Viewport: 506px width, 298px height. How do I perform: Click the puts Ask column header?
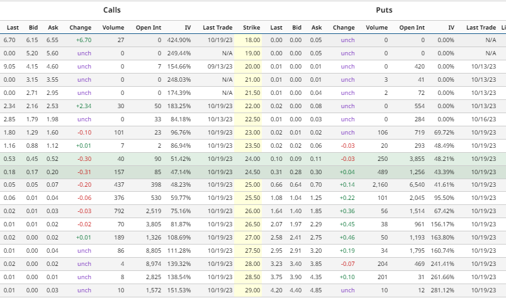tap(317, 28)
